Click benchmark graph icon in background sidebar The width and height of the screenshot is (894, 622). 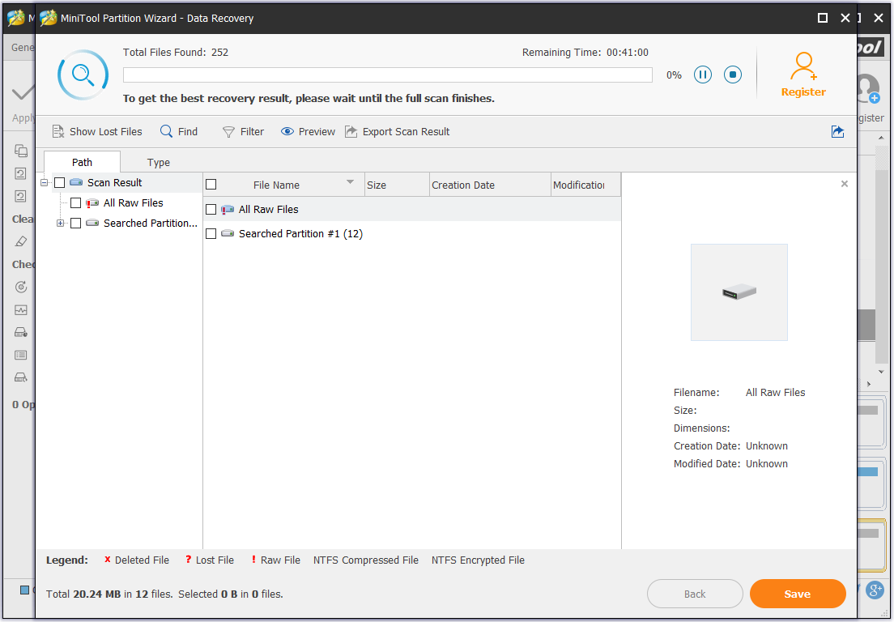tap(21, 310)
